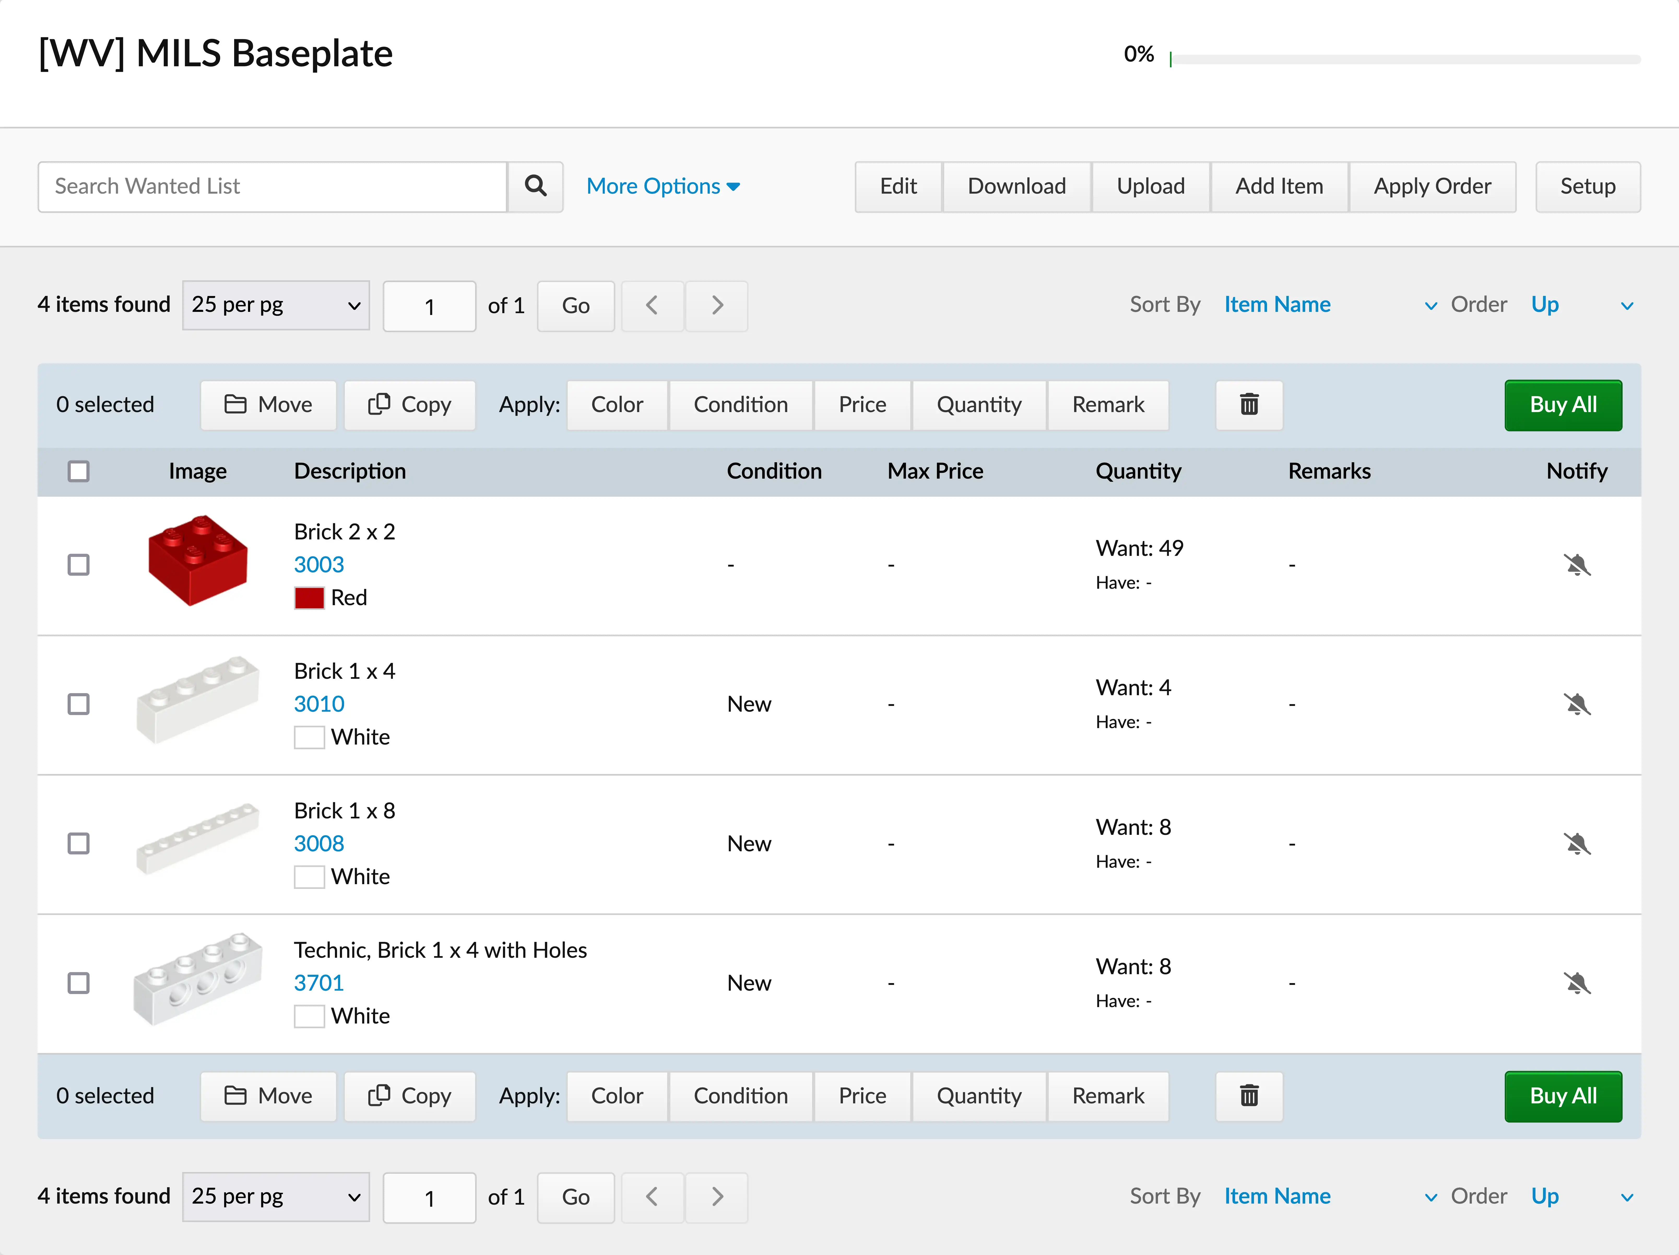
Task: Open bottom 25 per pg dropdown
Action: [x=276, y=1197]
